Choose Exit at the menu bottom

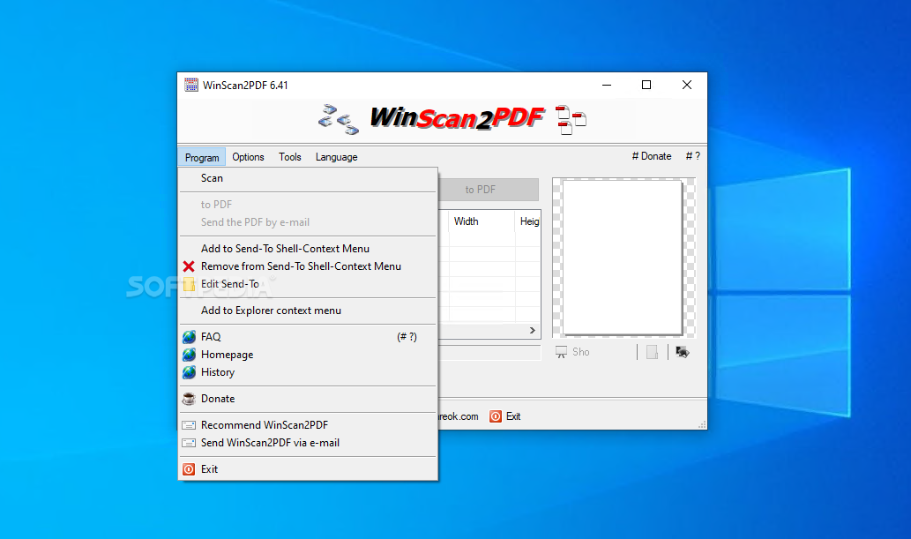click(x=308, y=469)
